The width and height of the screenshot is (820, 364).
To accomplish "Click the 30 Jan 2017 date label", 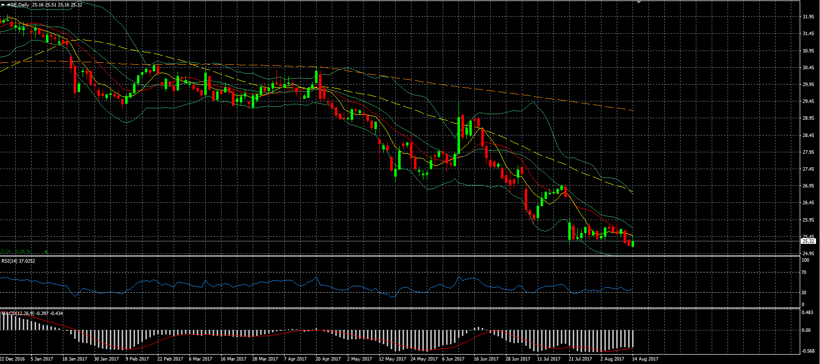I will pyautogui.click(x=106, y=359).
